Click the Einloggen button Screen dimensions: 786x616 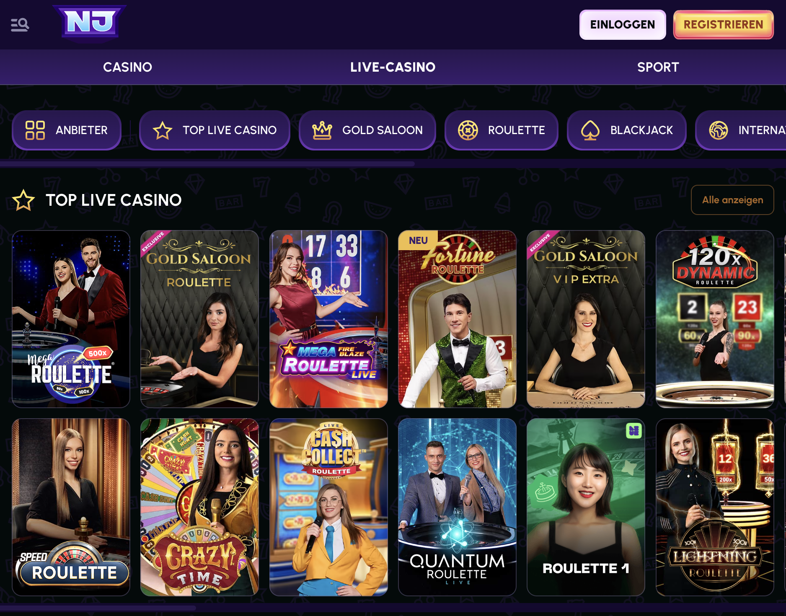(x=623, y=25)
